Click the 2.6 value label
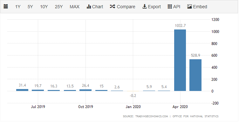 117,87
